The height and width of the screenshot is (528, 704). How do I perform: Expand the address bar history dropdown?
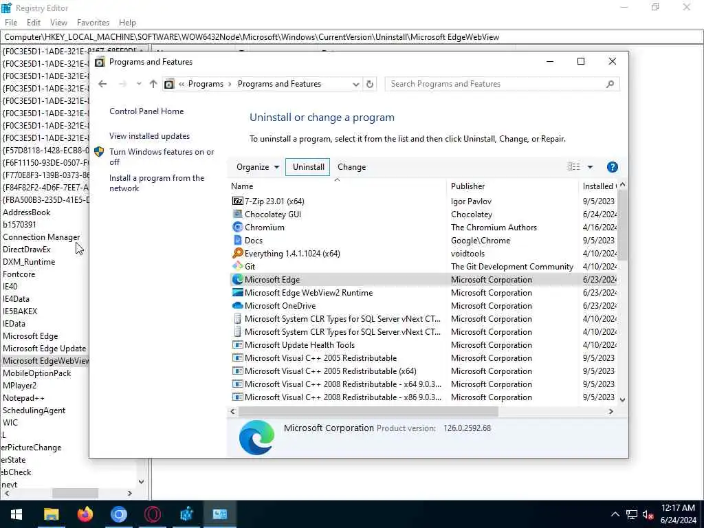coord(355,84)
